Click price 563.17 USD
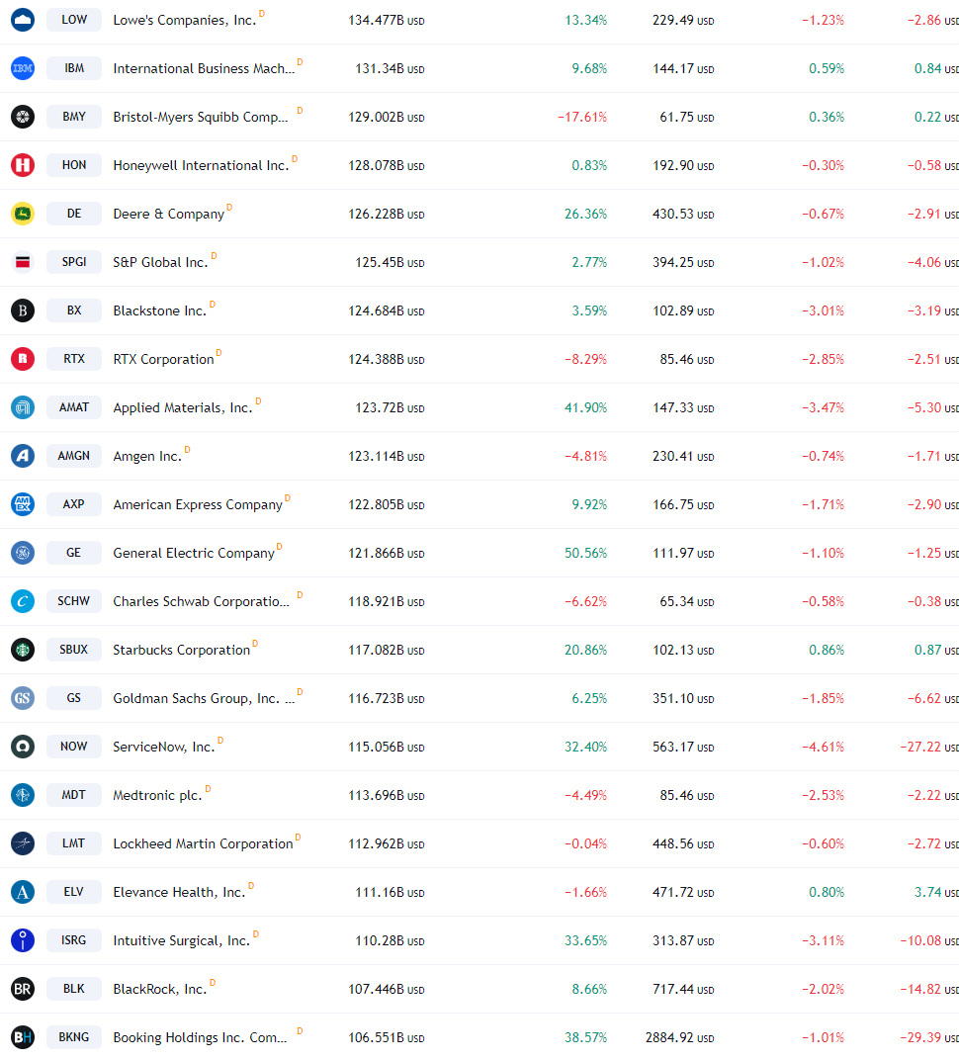 pyautogui.click(x=683, y=747)
